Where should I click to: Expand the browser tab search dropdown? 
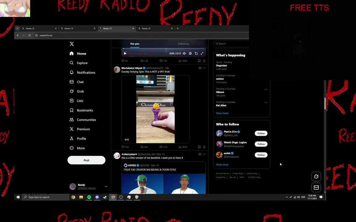coord(17,29)
